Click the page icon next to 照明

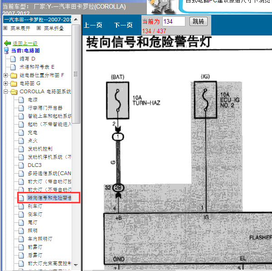21,231
